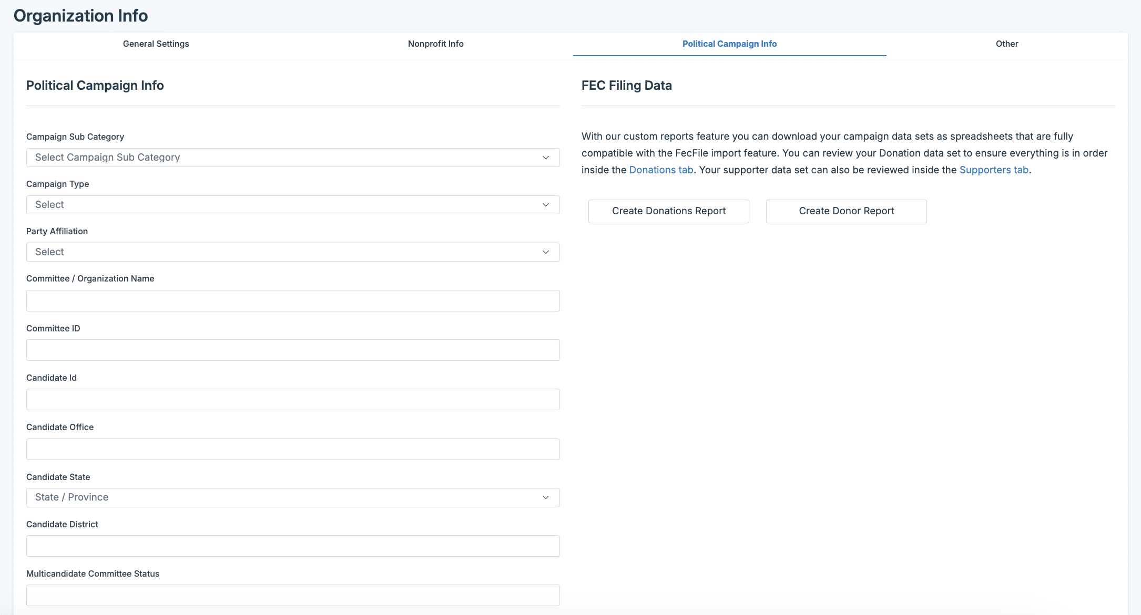This screenshot has height=615, width=1141.
Task: Open the Other tab
Action: click(1006, 44)
